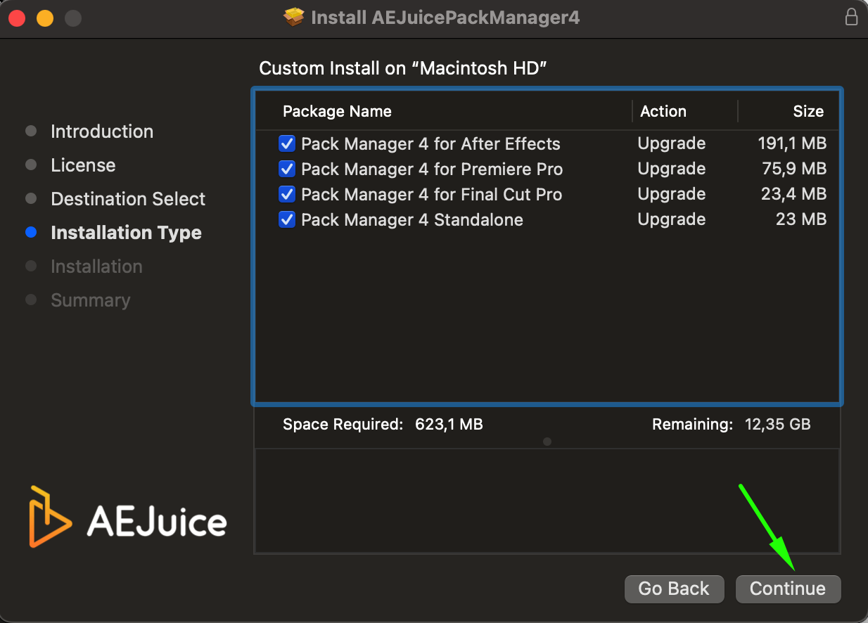This screenshot has height=623, width=868.
Task: Disable Pack Manager 4 for Final Cut Pro
Action: click(x=287, y=195)
